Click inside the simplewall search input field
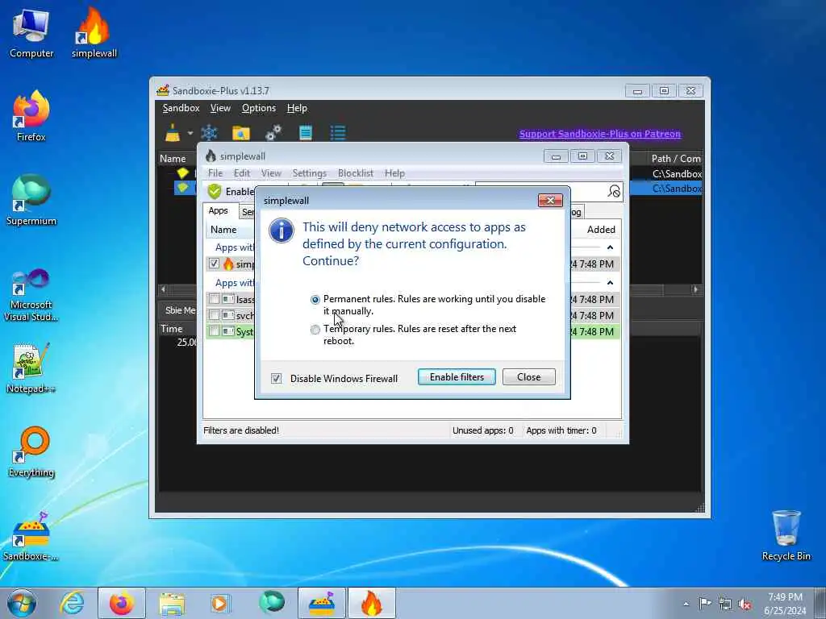Viewport: 826px width, 619px height. (540, 191)
